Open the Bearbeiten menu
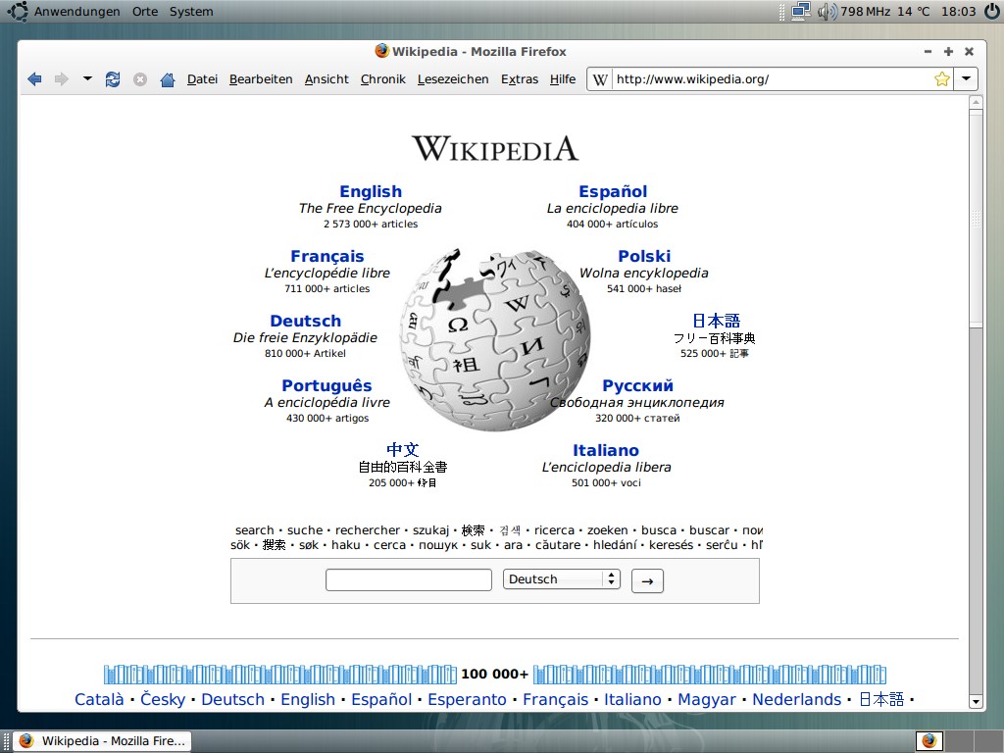 point(261,79)
